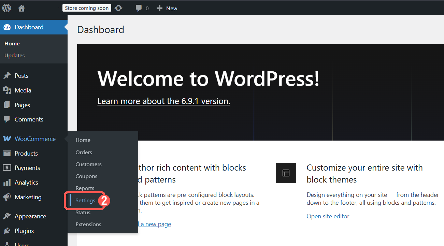Open Updates under Dashboard
Screen dimensions: 444x246
pyautogui.click(x=15, y=56)
